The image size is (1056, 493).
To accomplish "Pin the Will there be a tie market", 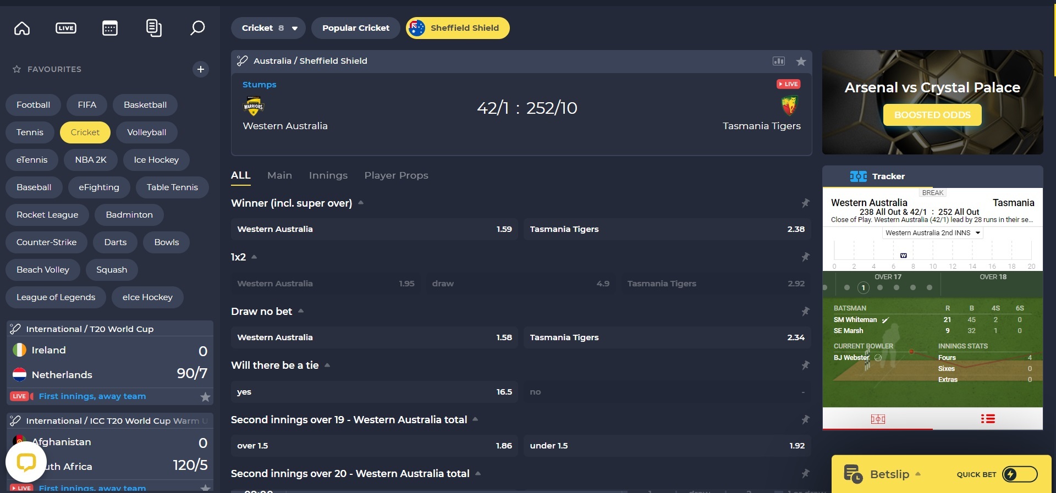I will (x=805, y=365).
